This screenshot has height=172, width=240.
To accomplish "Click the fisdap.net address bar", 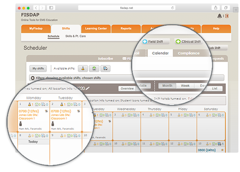I will click(127, 8).
